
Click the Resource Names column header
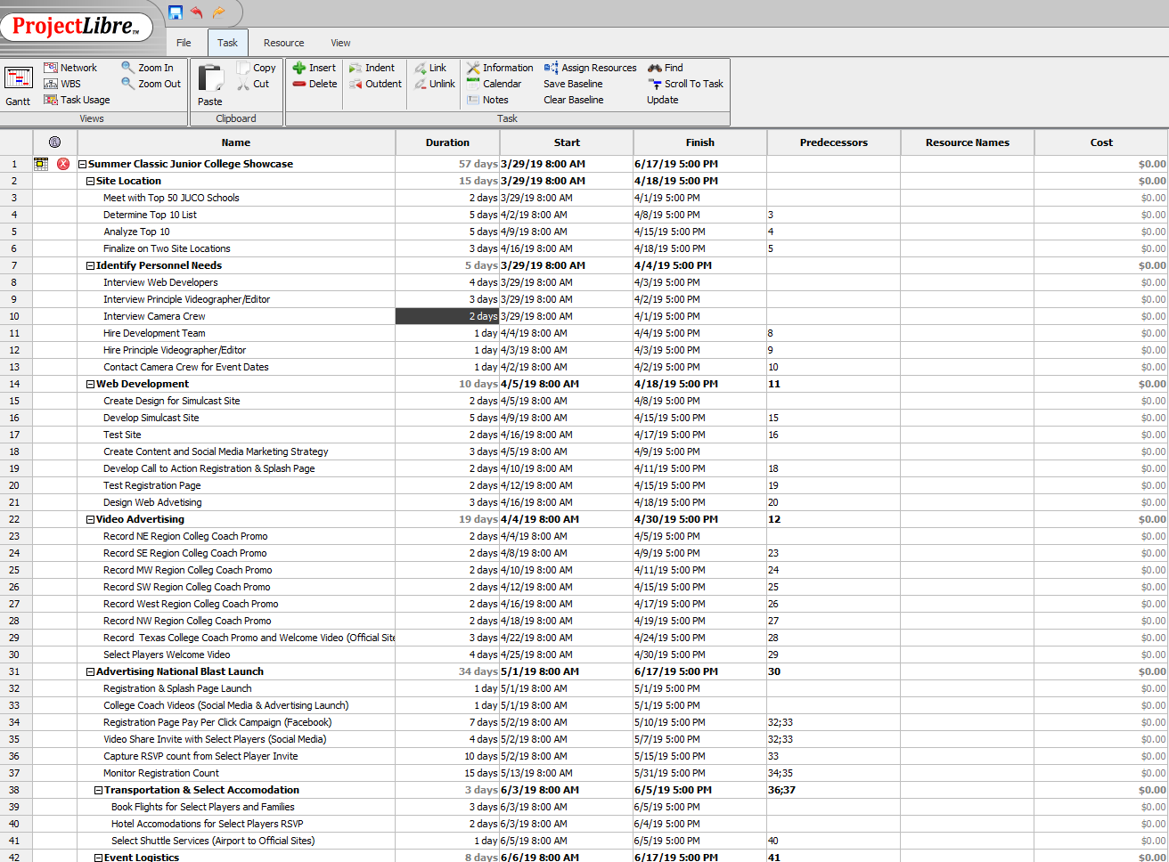(968, 142)
